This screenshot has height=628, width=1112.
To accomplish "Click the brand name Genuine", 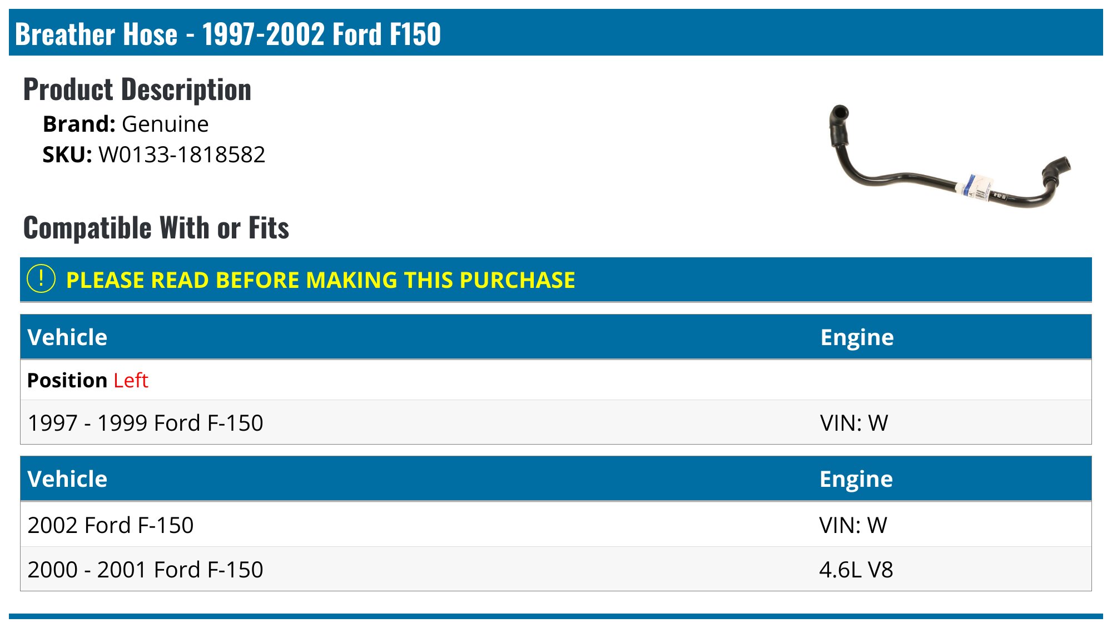I will [165, 124].
